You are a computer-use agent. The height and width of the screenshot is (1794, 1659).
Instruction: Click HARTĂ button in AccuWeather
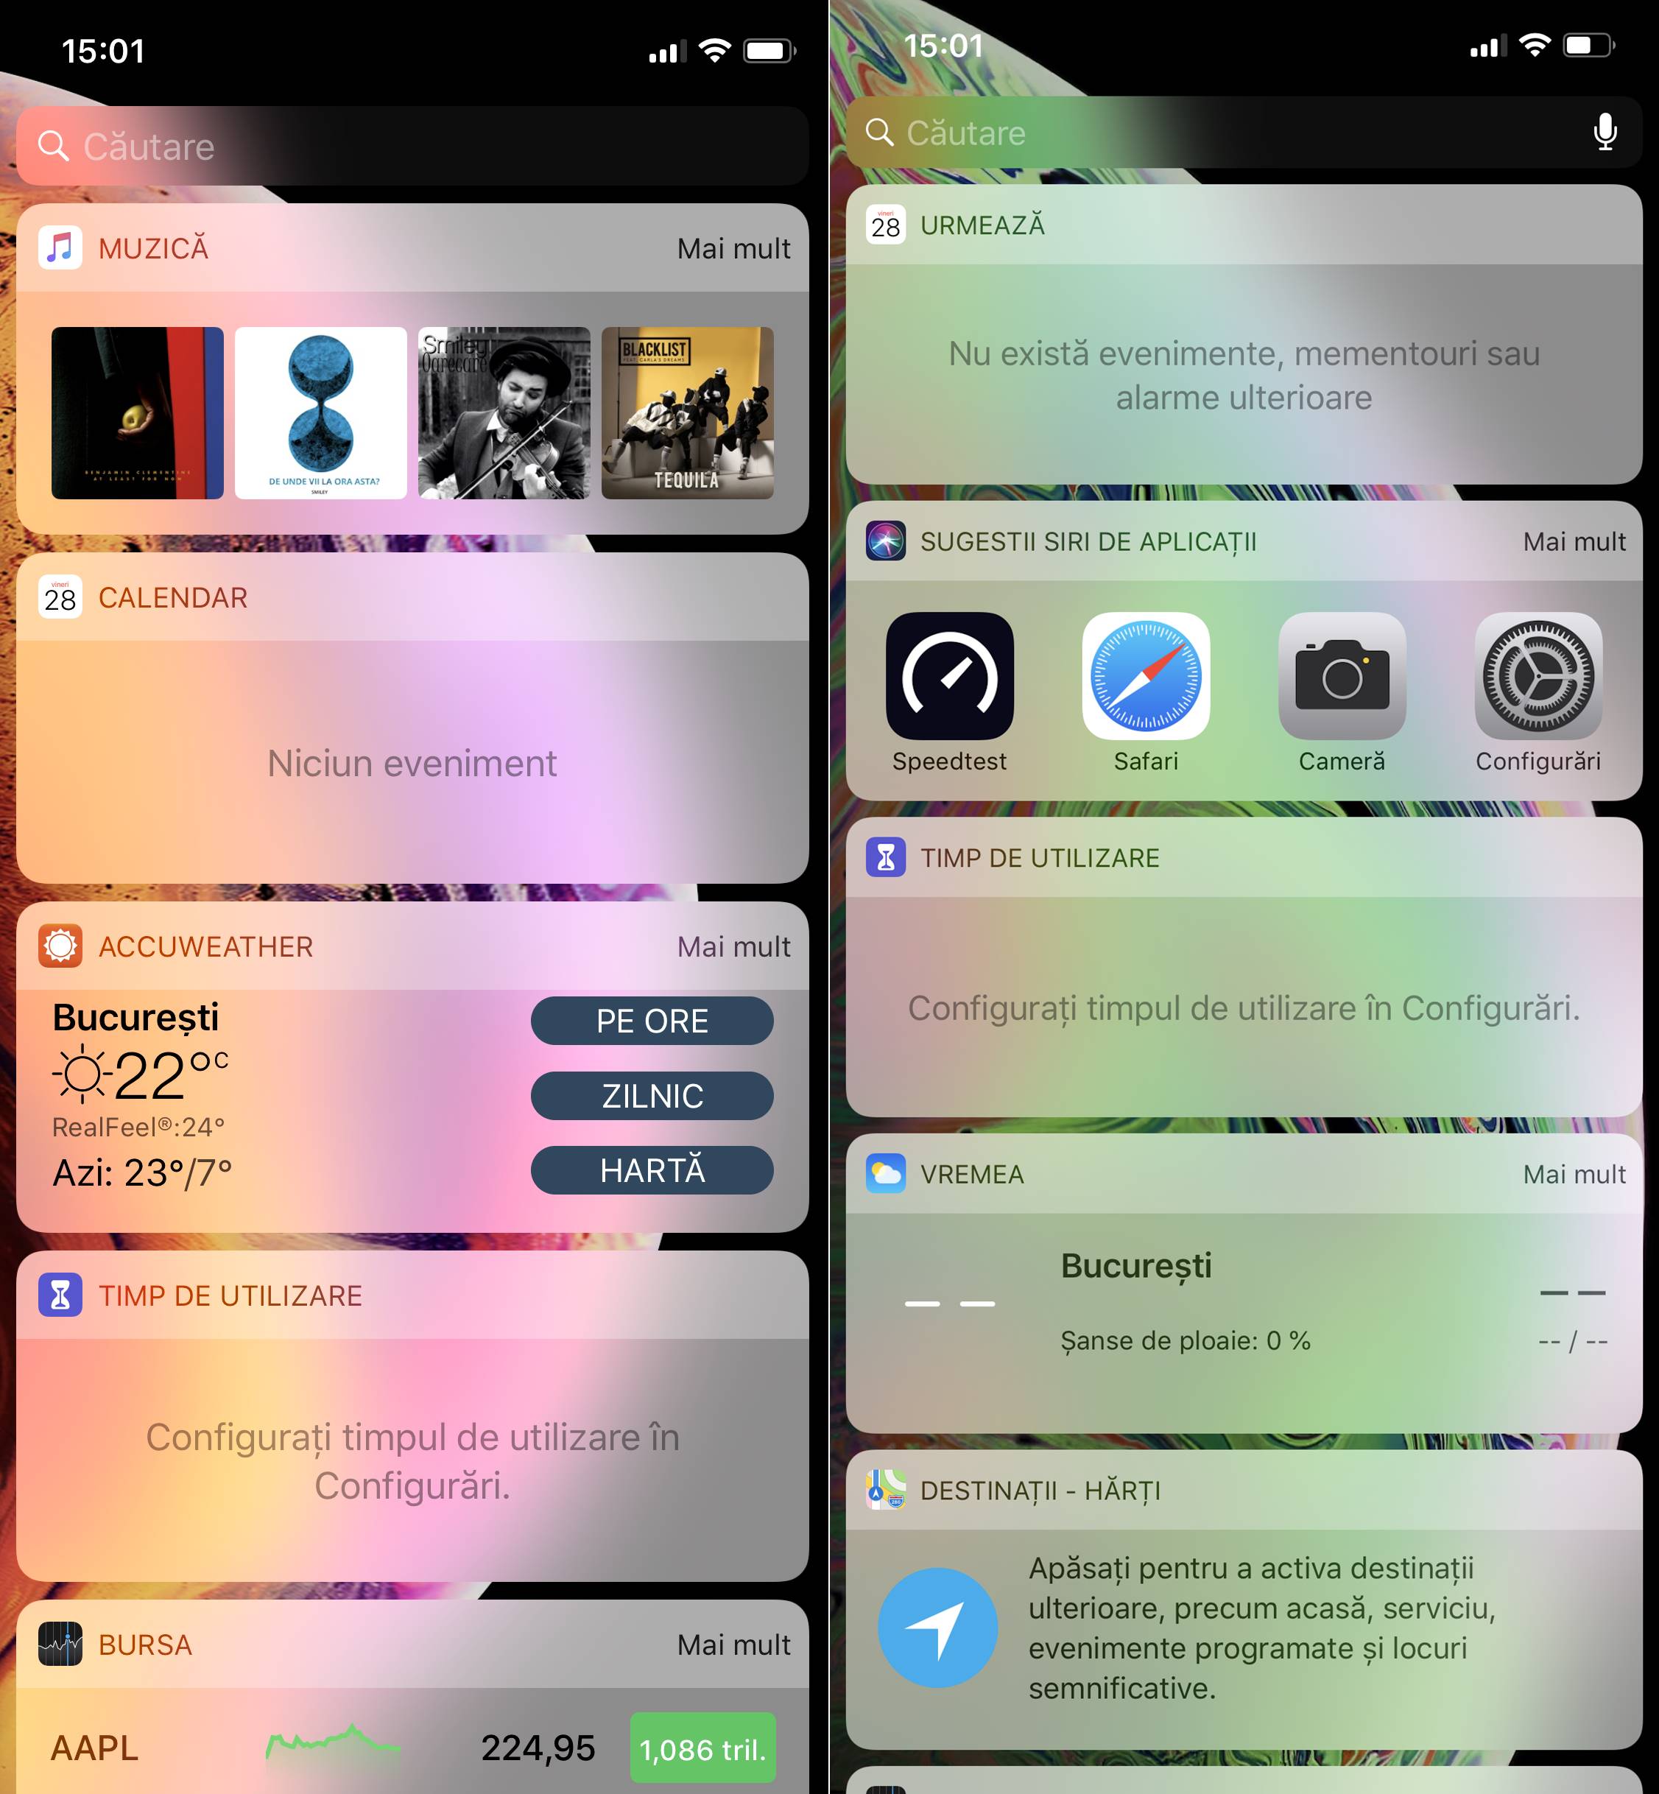[x=652, y=1172]
